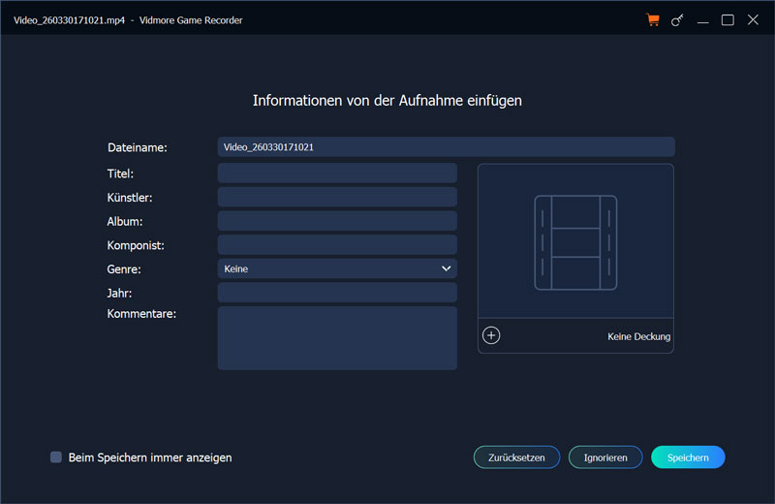The height and width of the screenshot is (504, 775).
Task: Focus the Künstler text field
Action: pyautogui.click(x=337, y=197)
